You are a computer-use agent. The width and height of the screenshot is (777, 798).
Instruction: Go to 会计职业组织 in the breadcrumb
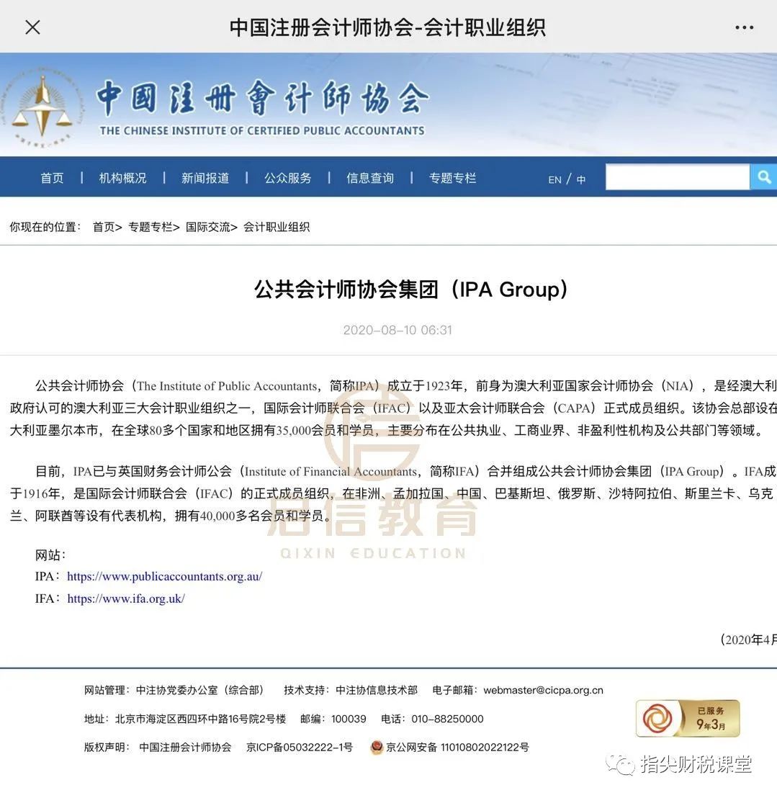coord(277,227)
